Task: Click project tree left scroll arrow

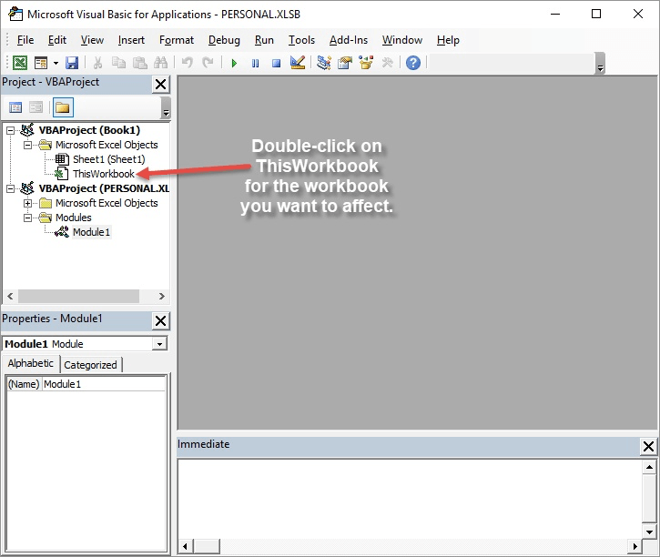Action: click(x=11, y=296)
